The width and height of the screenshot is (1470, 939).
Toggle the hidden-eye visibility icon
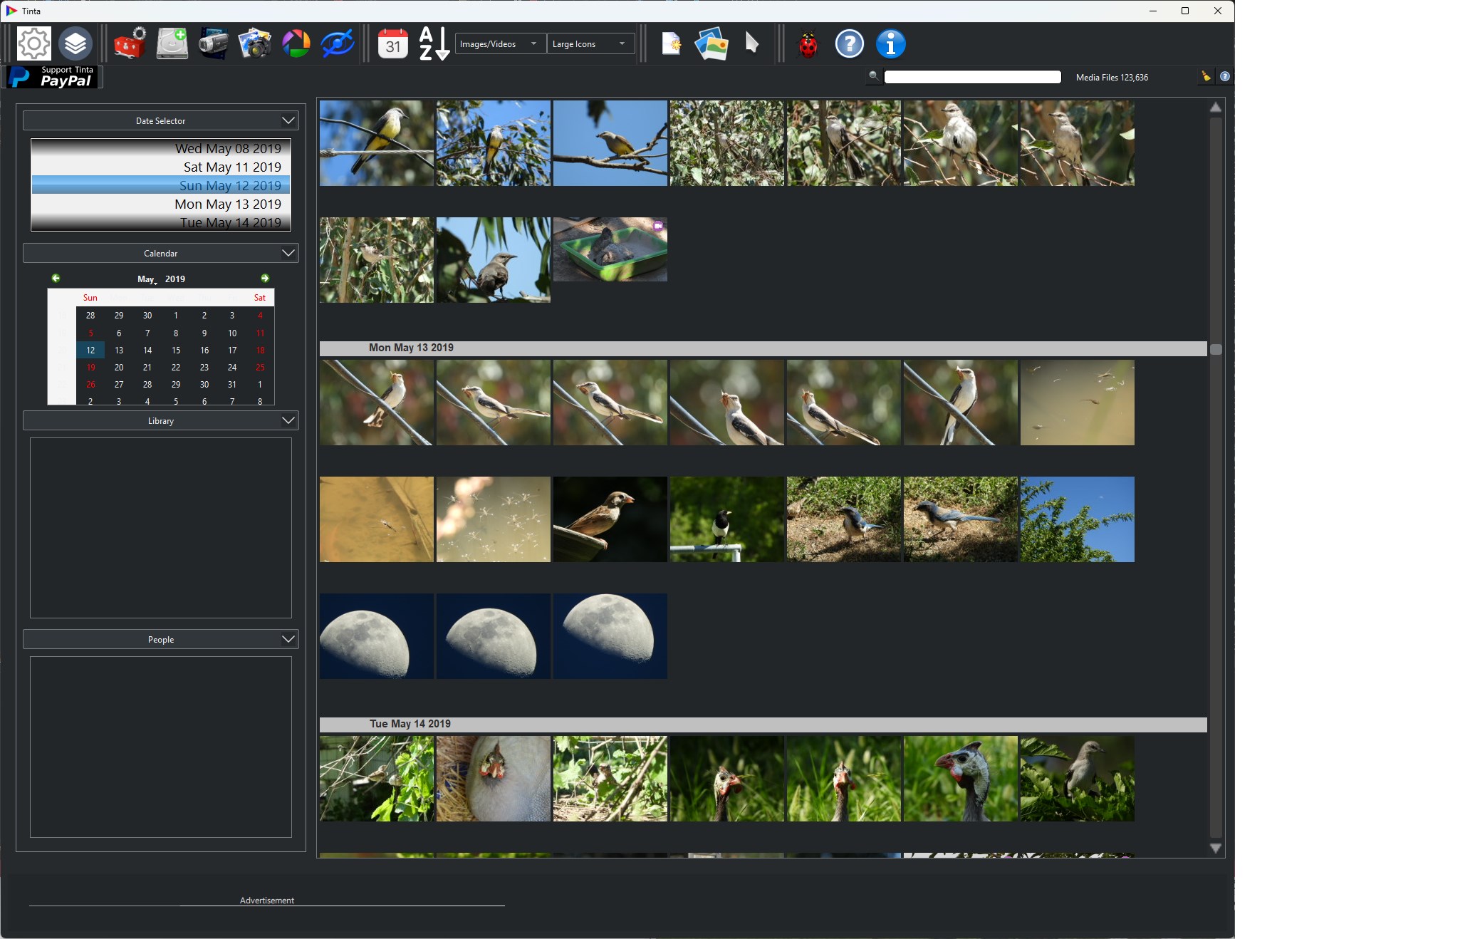pos(338,44)
